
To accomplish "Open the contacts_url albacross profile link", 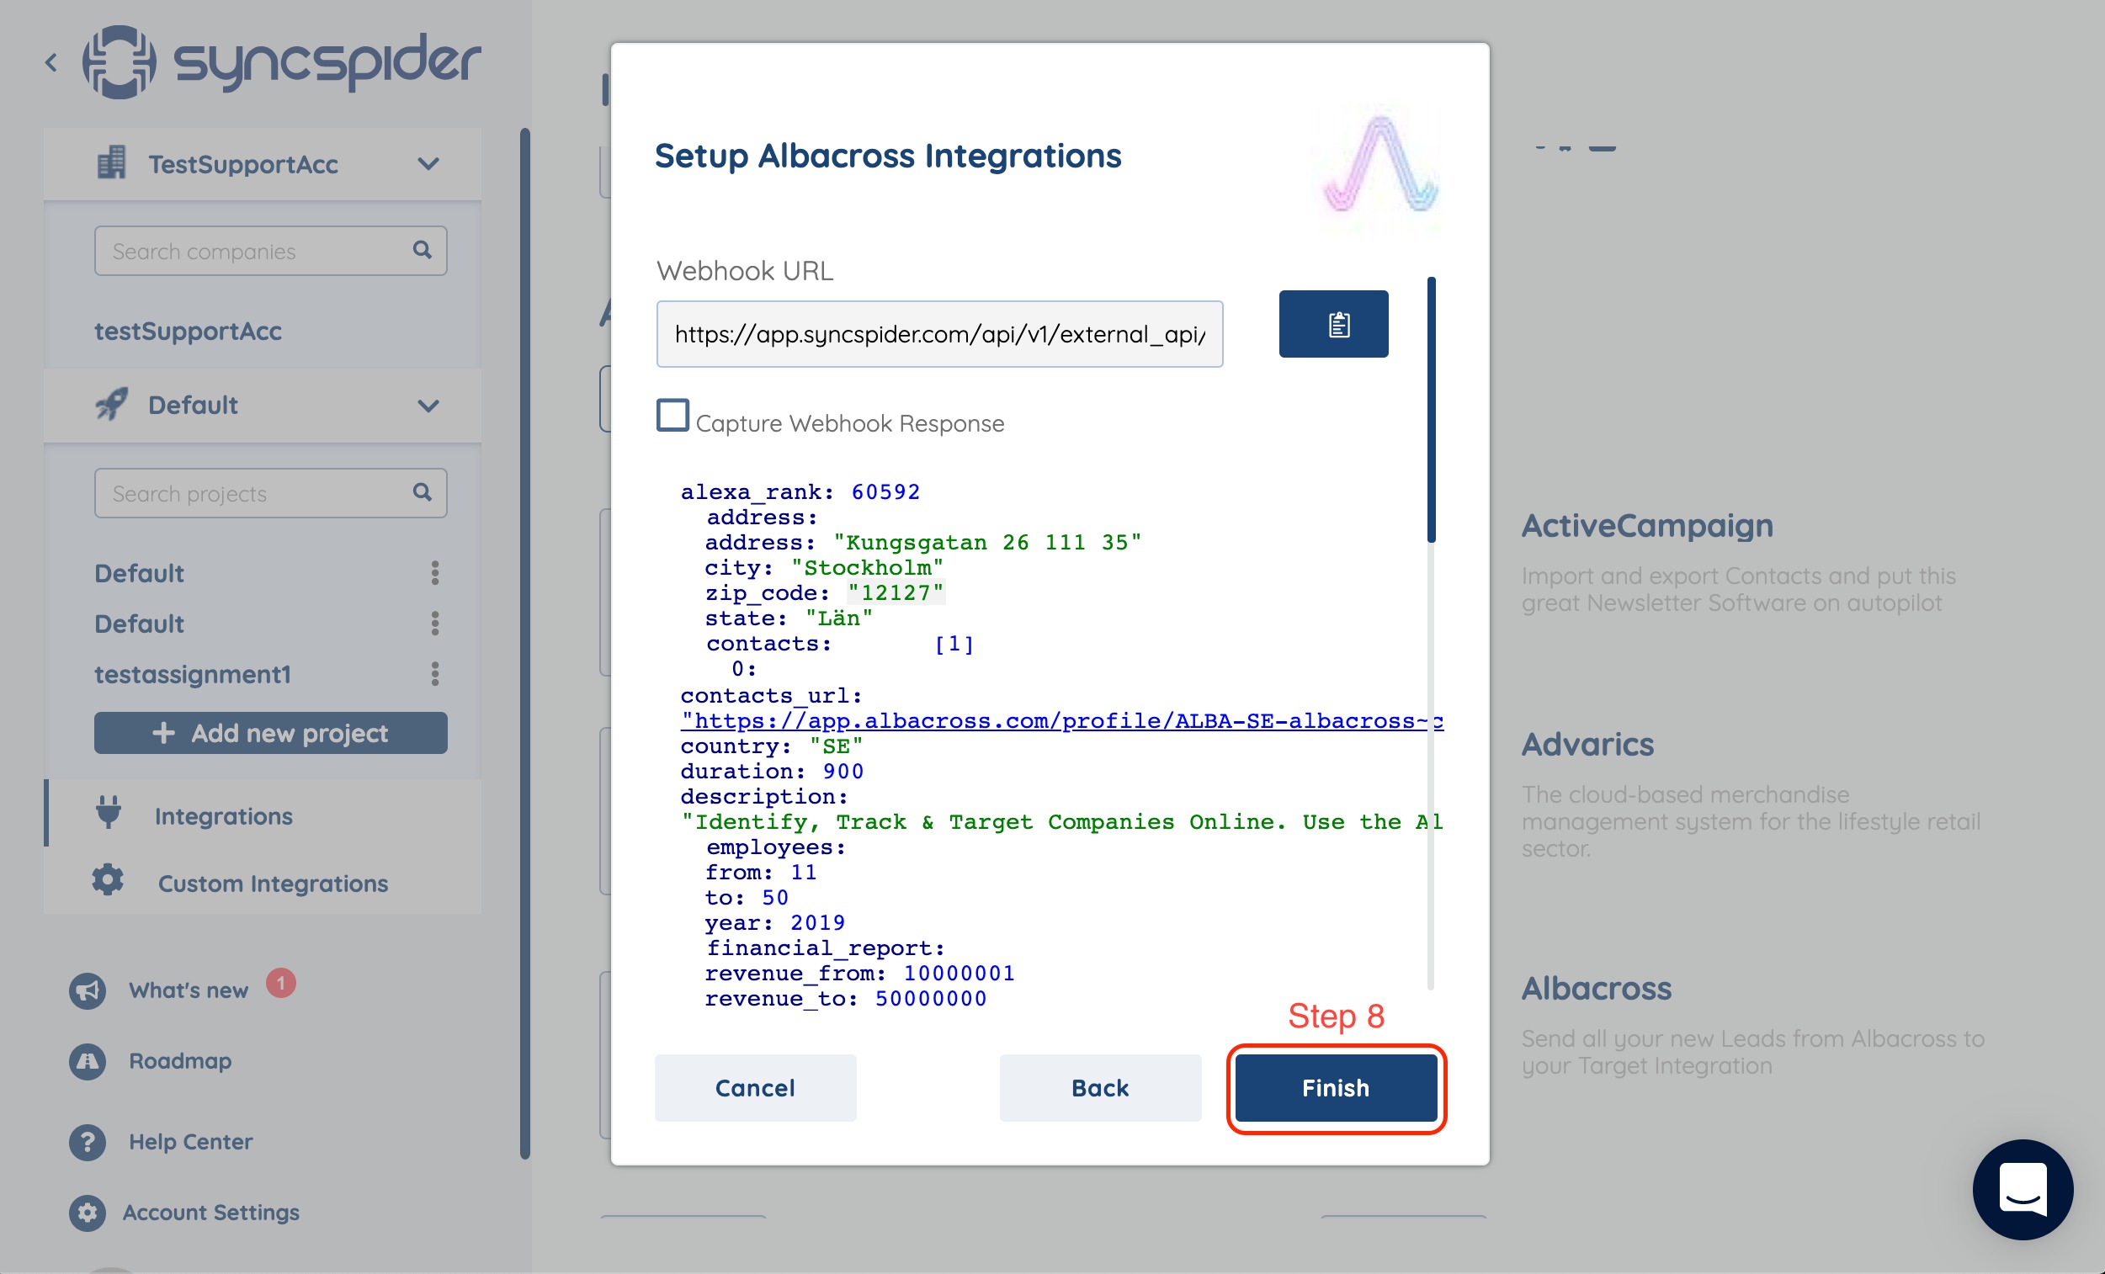I will point(1062,720).
